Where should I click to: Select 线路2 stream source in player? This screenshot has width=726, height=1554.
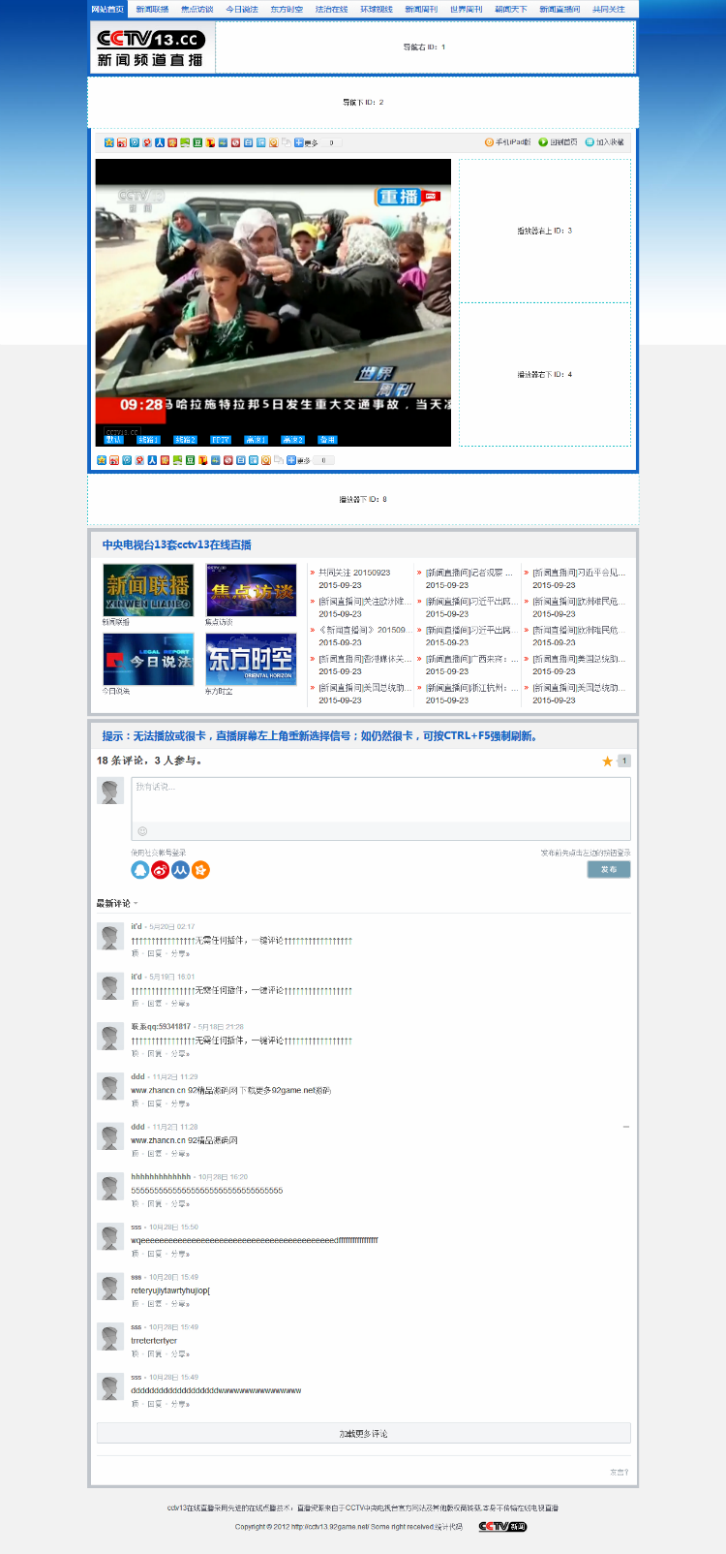tap(185, 440)
